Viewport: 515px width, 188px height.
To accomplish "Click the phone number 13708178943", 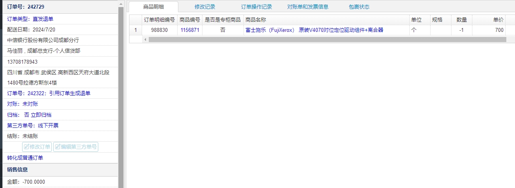I will [22, 62].
